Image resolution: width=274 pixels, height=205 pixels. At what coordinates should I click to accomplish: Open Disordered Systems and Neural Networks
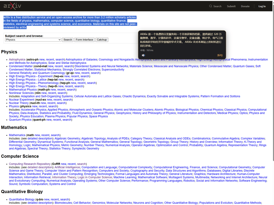point(101,66)
